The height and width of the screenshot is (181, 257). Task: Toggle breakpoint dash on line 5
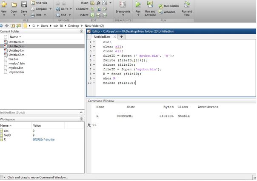pos(94,60)
